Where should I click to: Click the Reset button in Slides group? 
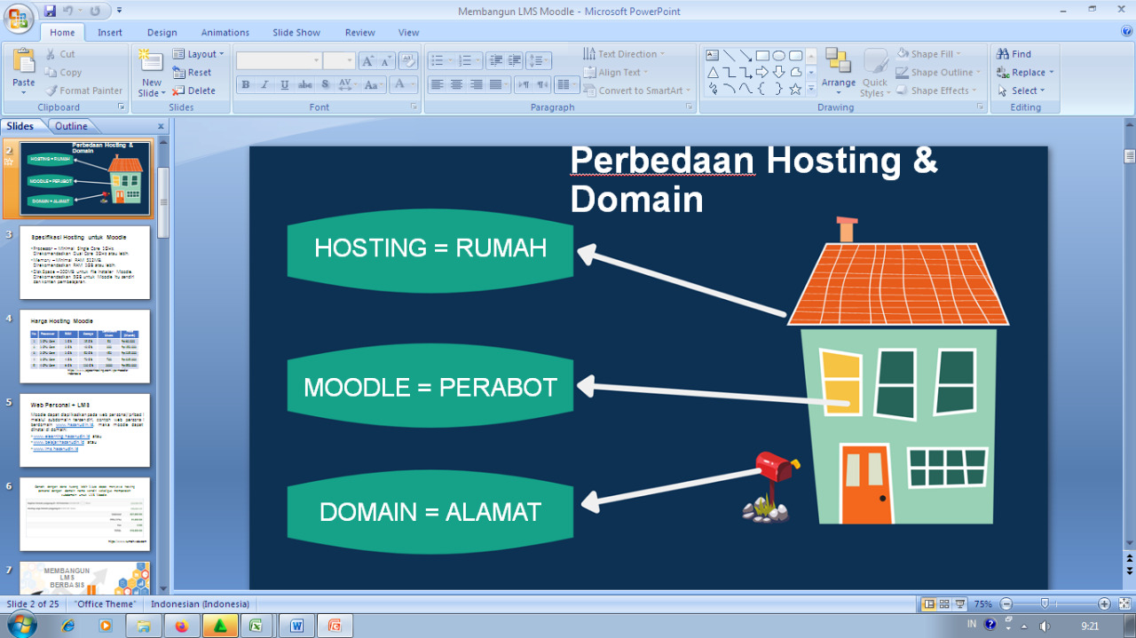coord(194,73)
